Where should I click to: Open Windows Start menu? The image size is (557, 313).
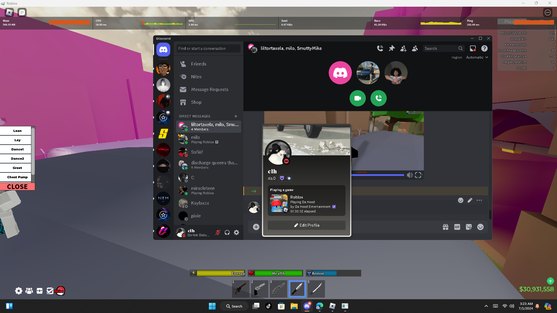coord(212,306)
